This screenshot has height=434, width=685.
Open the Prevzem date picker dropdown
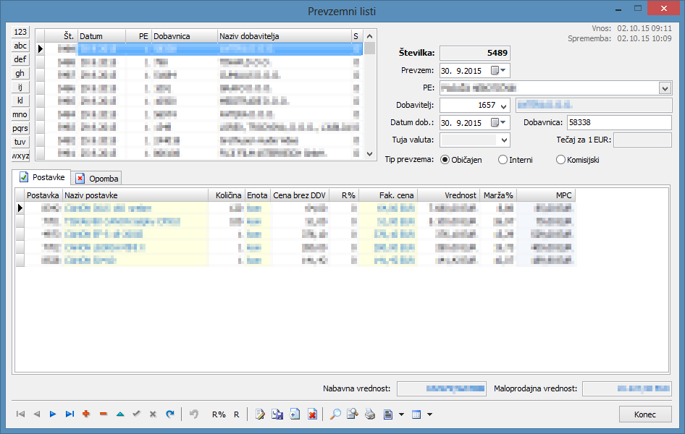coord(504,70)
